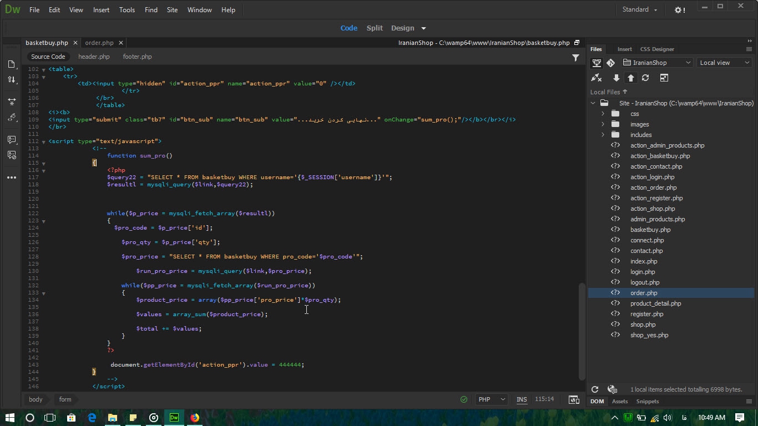The width and height of the screenshot is (758, 426).
Task: Open Documents icon in left toolbar
Action: [12, 64]
